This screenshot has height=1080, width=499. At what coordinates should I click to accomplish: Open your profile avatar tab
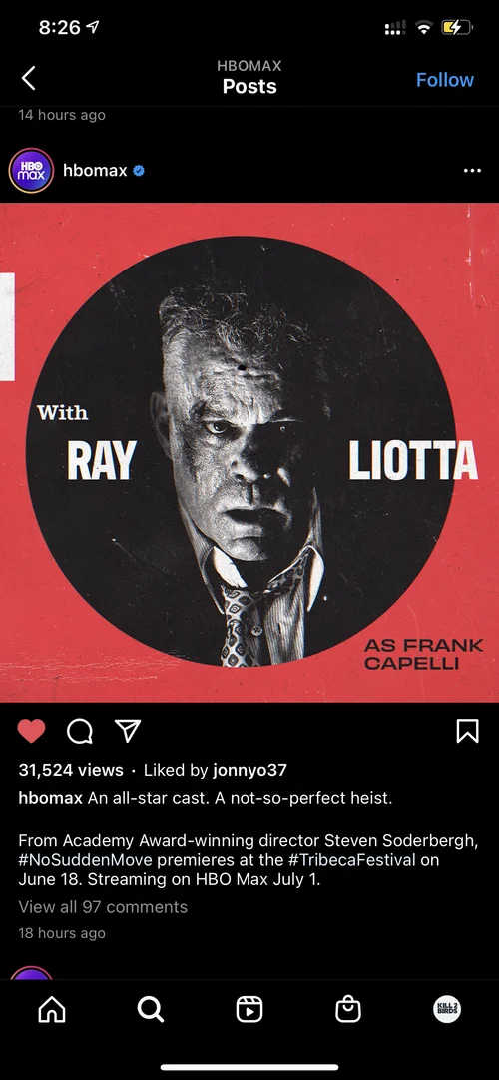coord(447,1010)
